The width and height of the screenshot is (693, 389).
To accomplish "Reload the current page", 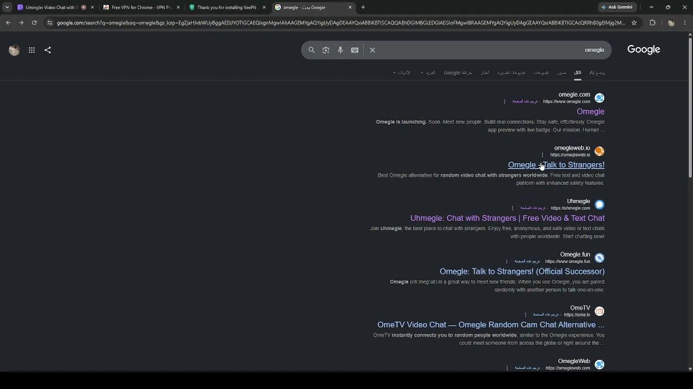I will 34,23.
